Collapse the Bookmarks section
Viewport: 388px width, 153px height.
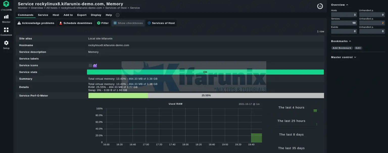click(350, 41)
